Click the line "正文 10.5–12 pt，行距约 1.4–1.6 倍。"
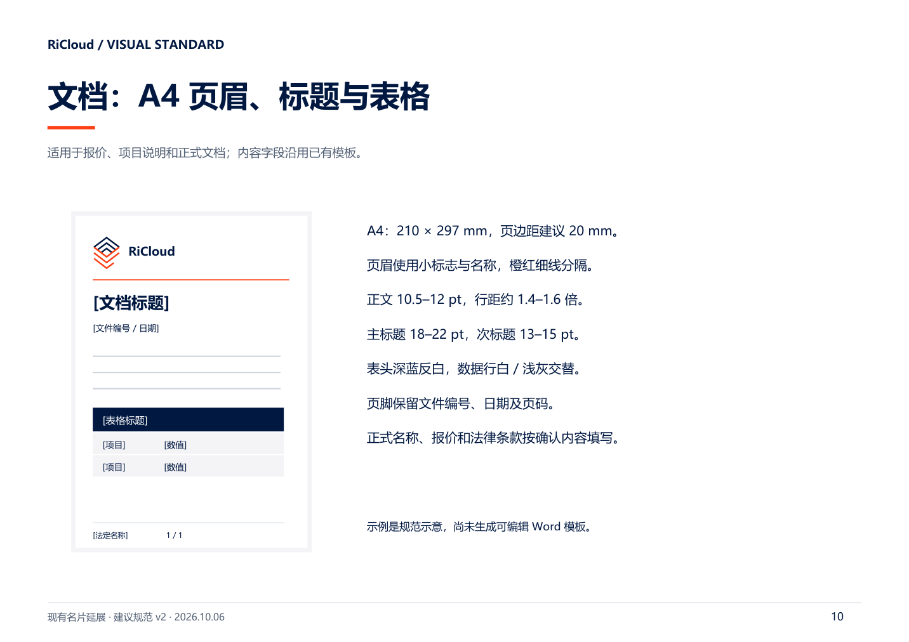Screen dimensions: 909x642 (476, 299)
